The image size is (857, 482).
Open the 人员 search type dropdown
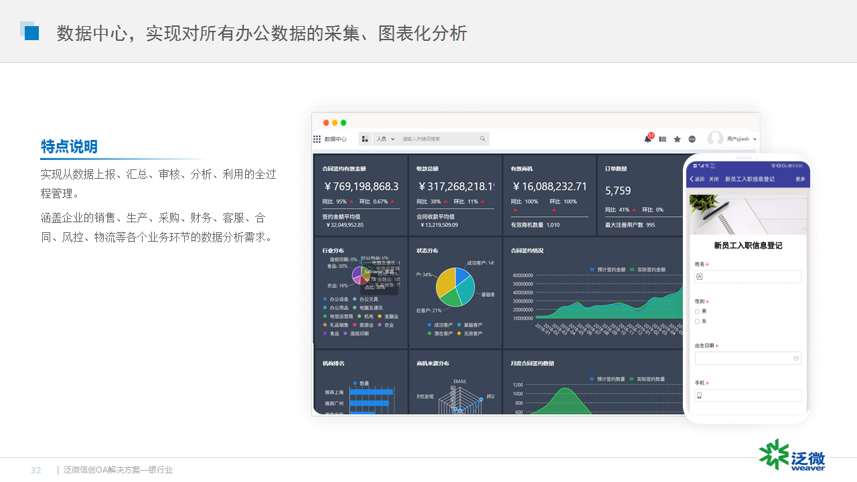[x=386, y=139]
